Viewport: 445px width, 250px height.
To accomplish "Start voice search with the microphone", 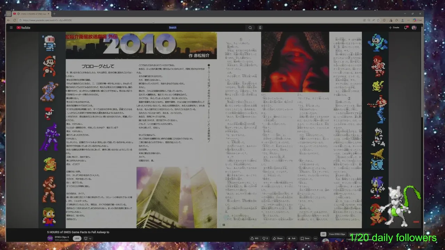I will (x=260, y=27).
